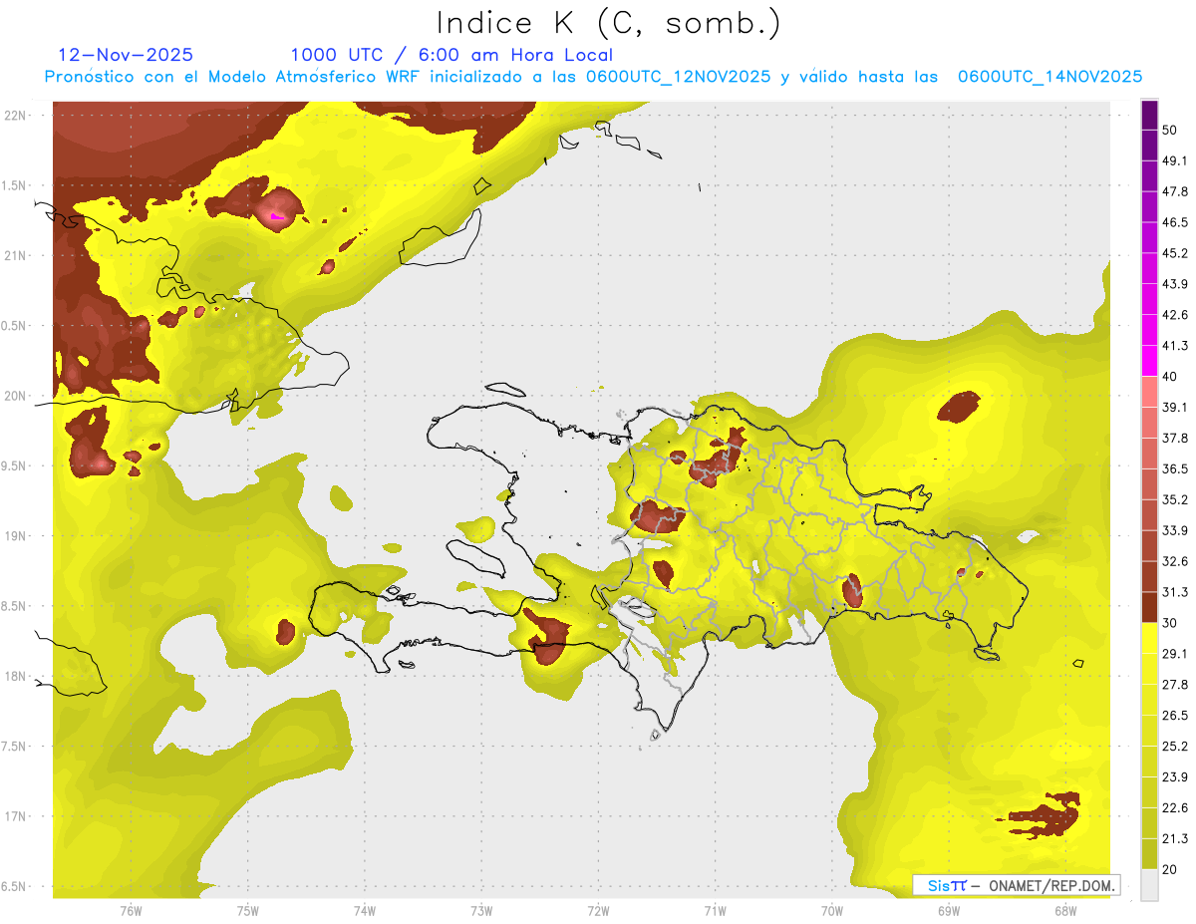1196x924 pixels.
Task: Click the colorbar value "23.9"
Action: point(1175,776)
